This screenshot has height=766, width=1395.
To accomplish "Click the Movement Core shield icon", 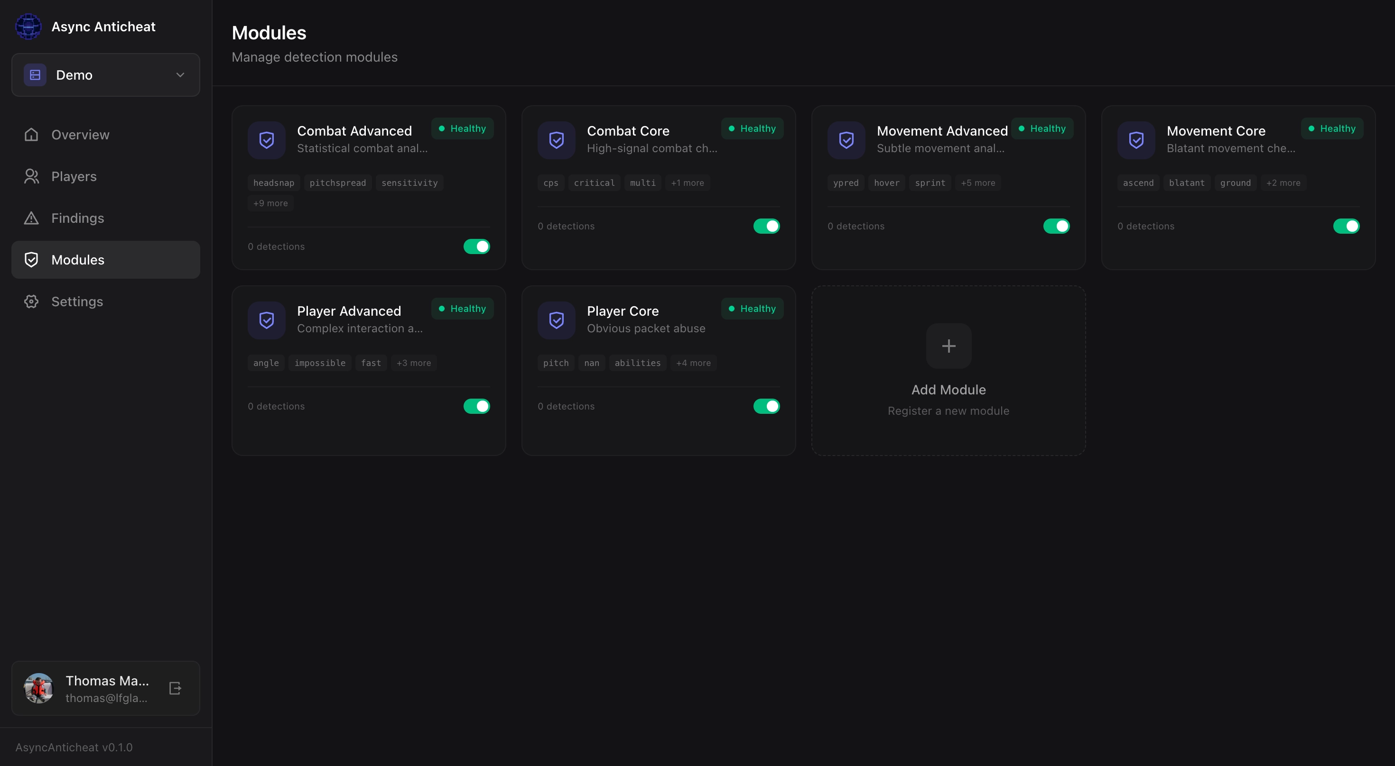I will [1136, 140].
